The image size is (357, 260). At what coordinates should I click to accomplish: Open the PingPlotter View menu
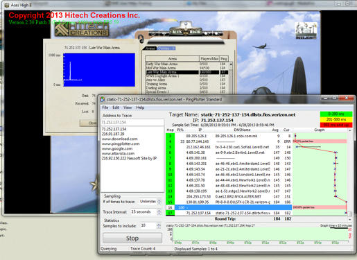(128, 107)
